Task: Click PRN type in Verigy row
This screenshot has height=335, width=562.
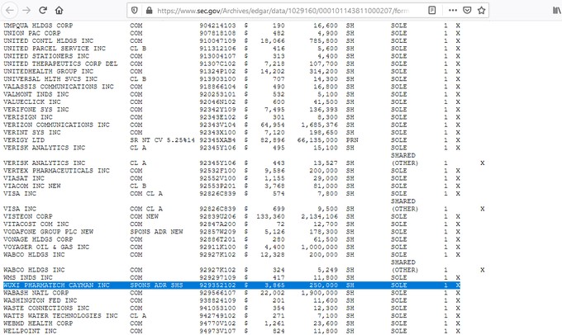Action: point(352,140)
